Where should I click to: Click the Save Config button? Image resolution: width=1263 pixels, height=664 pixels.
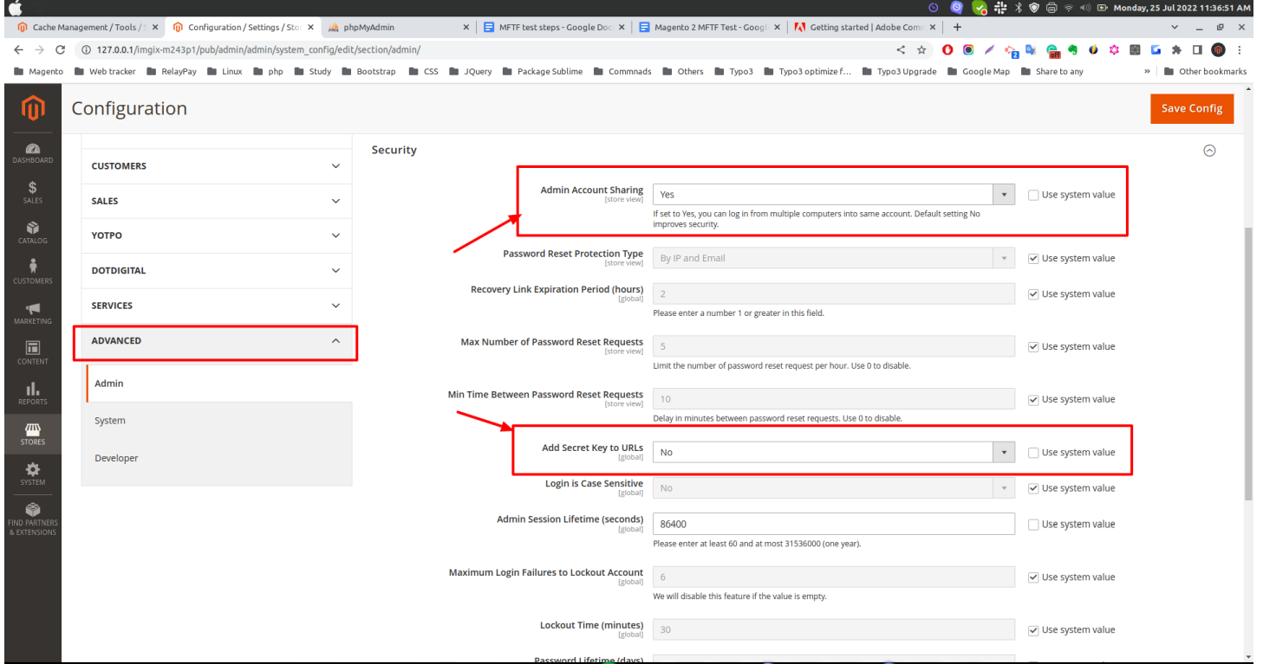[x=1192, y=108]
